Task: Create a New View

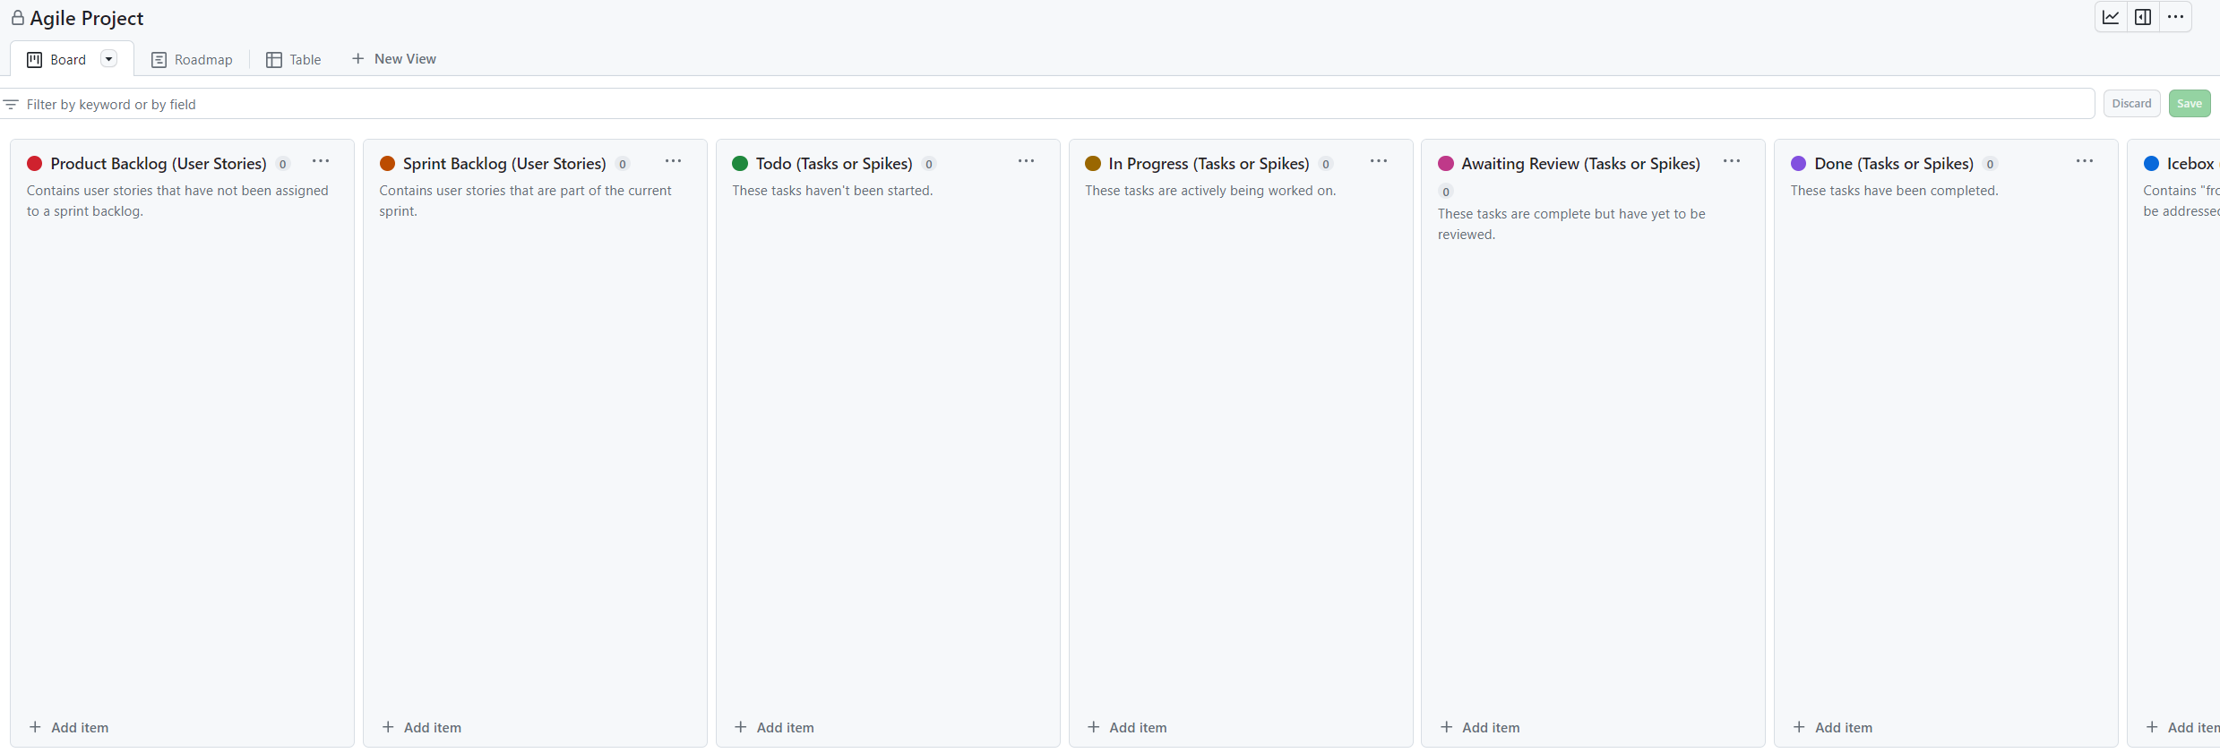Action: [394, 59]
